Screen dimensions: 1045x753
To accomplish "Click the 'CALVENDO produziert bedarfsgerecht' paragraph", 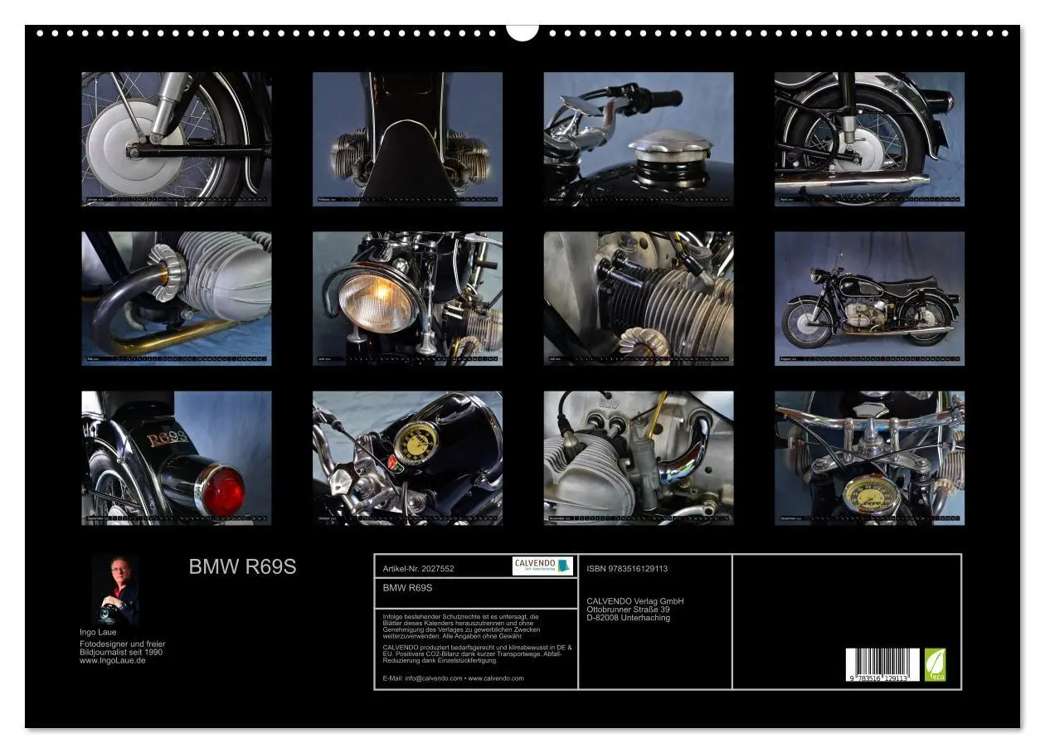I will [478, 653].
